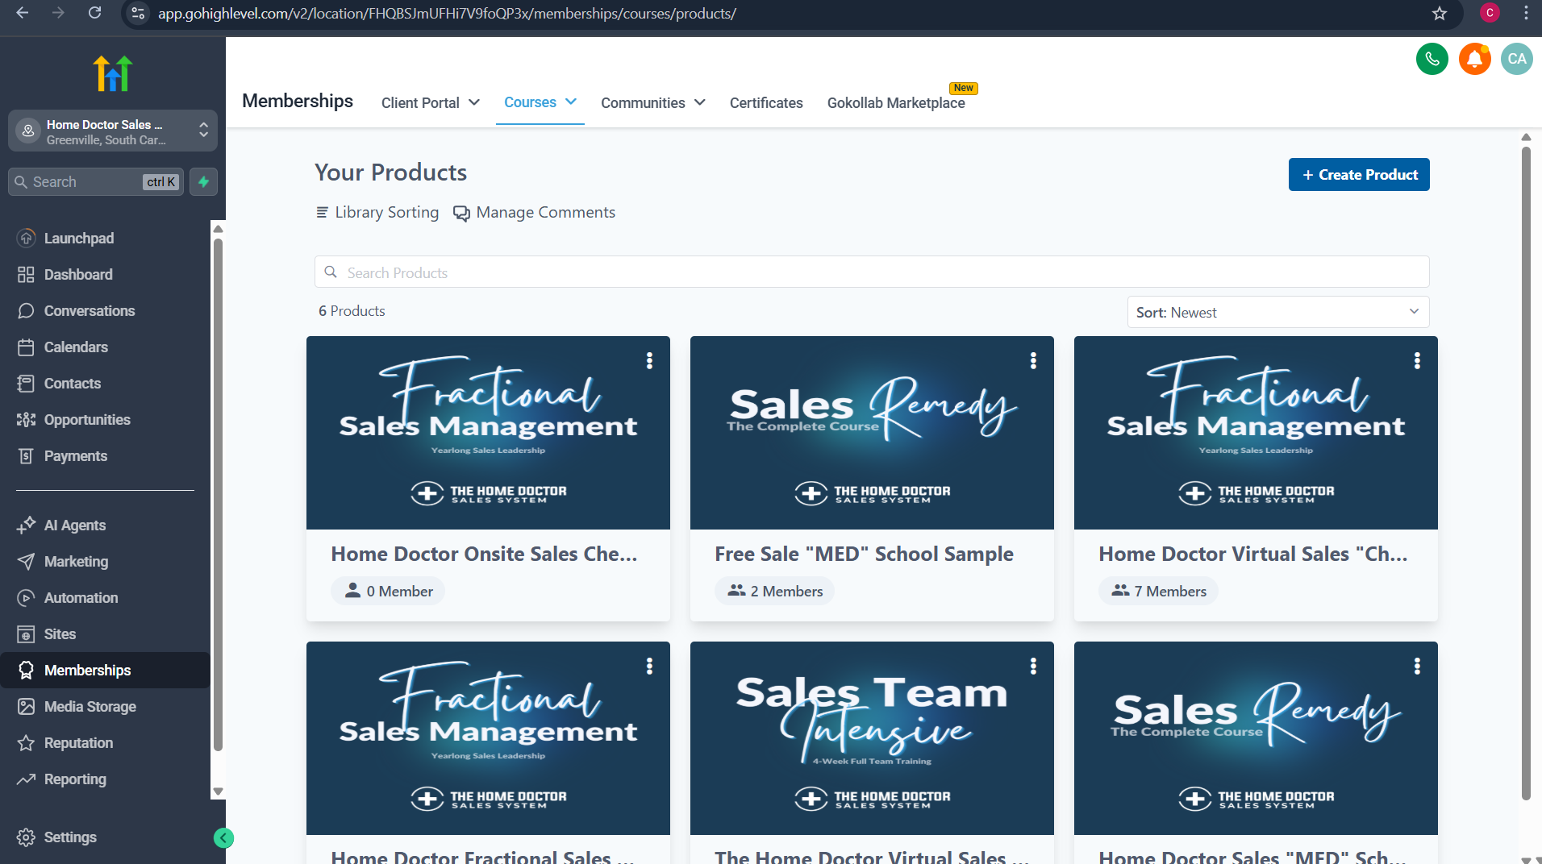Image resolution: width=1542 pixels, height=864 pixels.
Task: Click the Calendars icon in sidebar
Action: (27, 347)
